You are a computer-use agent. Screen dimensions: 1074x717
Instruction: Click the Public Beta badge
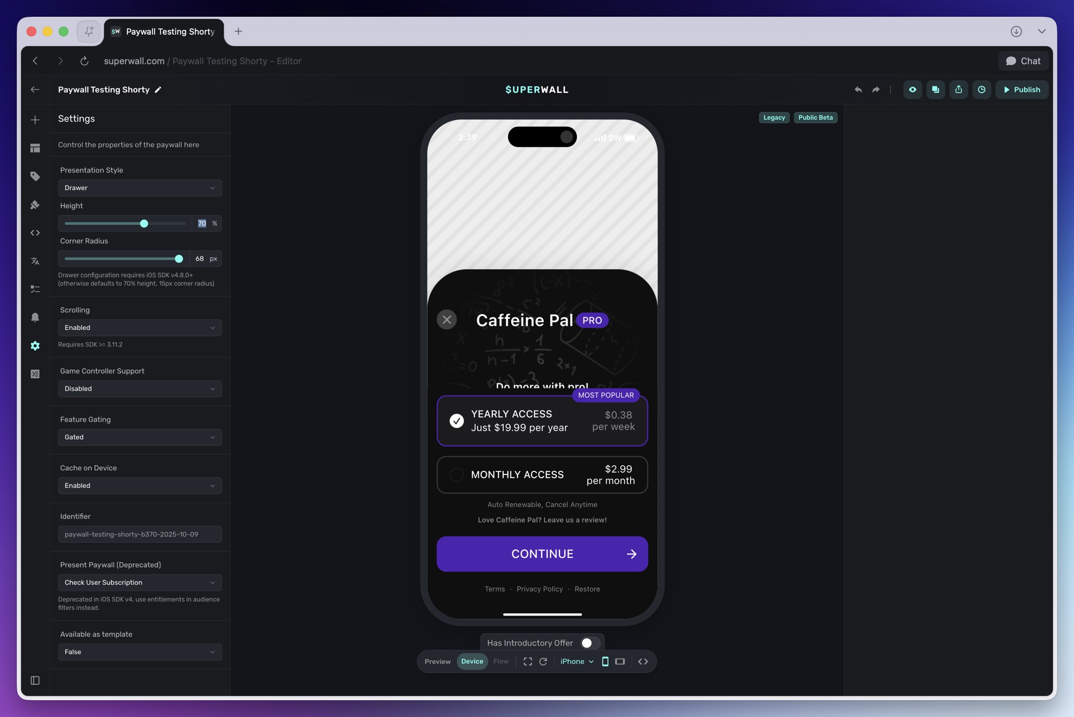pos(815,118)
